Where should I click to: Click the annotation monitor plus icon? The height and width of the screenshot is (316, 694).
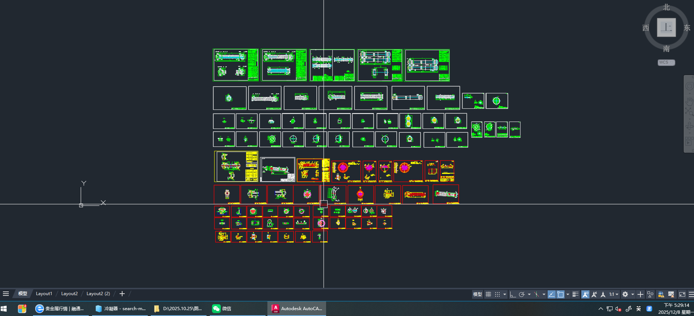pyautogui.click(x=640, y=294)
